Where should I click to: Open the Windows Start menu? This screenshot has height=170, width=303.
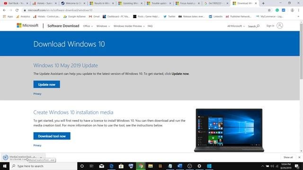coord(5,166)
